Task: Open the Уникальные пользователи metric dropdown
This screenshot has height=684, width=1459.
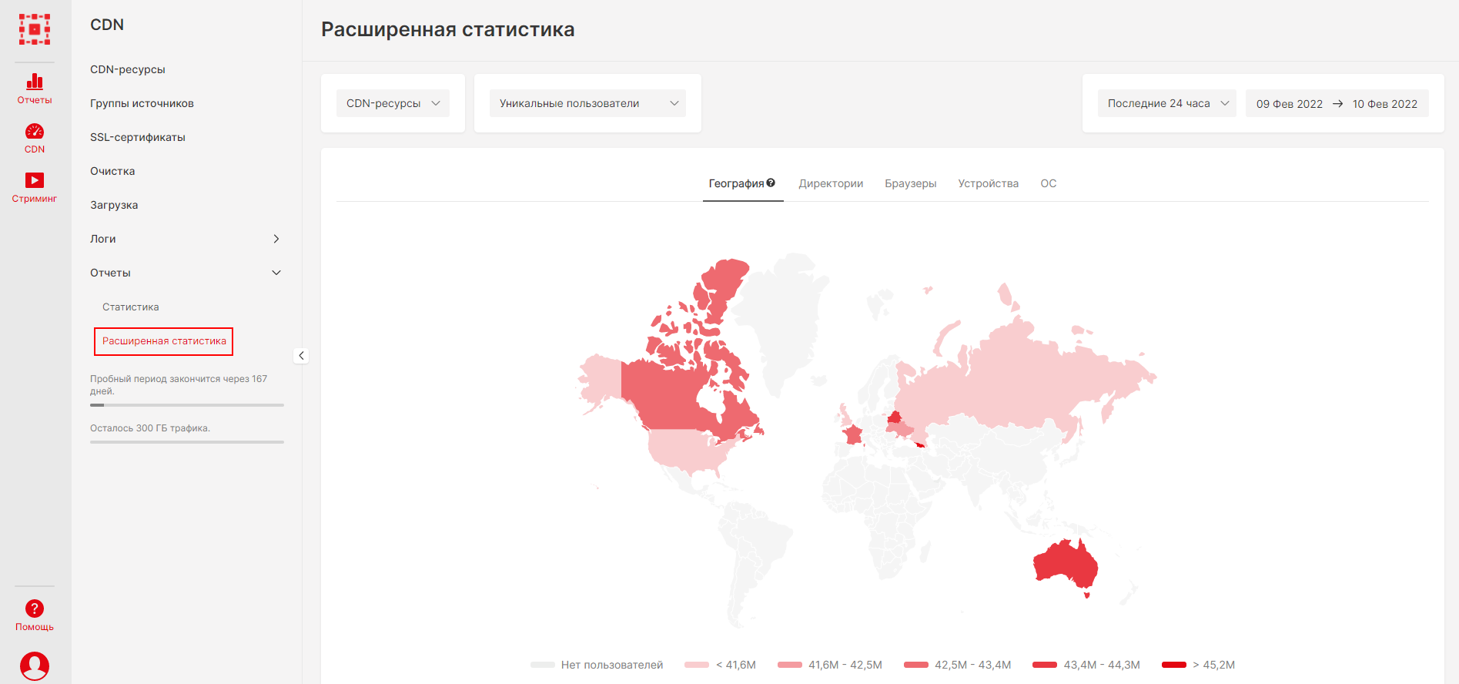Action: click(x=587, y=103)
